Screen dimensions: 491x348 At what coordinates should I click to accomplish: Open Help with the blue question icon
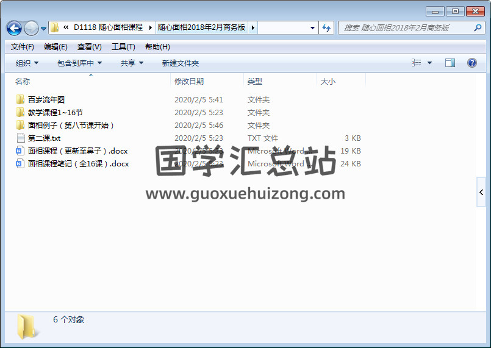472,63
